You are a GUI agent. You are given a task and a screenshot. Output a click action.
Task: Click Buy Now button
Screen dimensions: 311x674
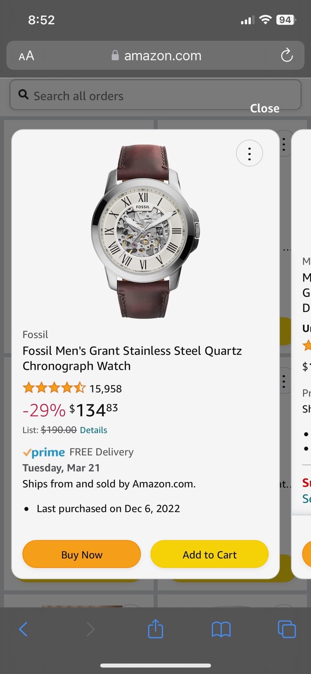click(82, 554)
